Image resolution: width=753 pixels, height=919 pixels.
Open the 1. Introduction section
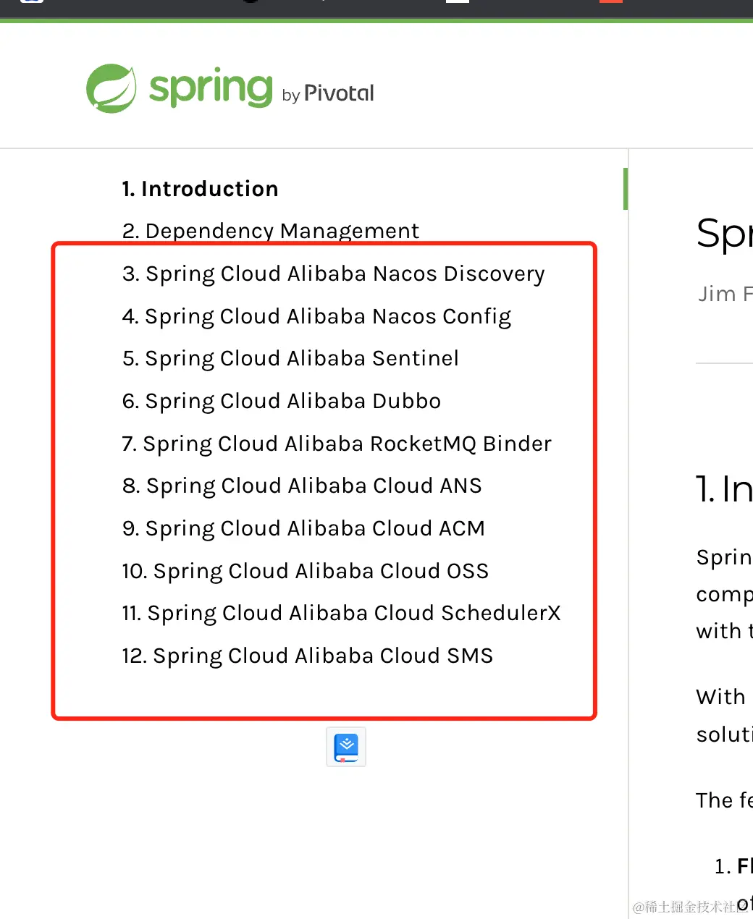pyautogui.click(x=200, y=189)
